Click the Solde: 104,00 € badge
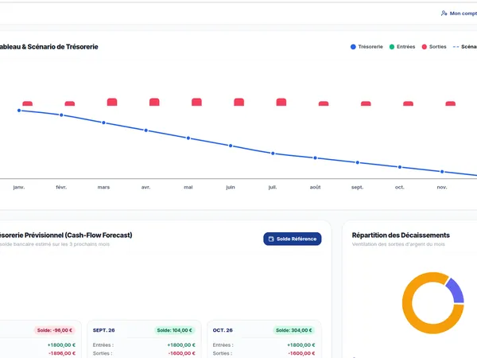This screenshot has height=358, width=477. (174, 330)
